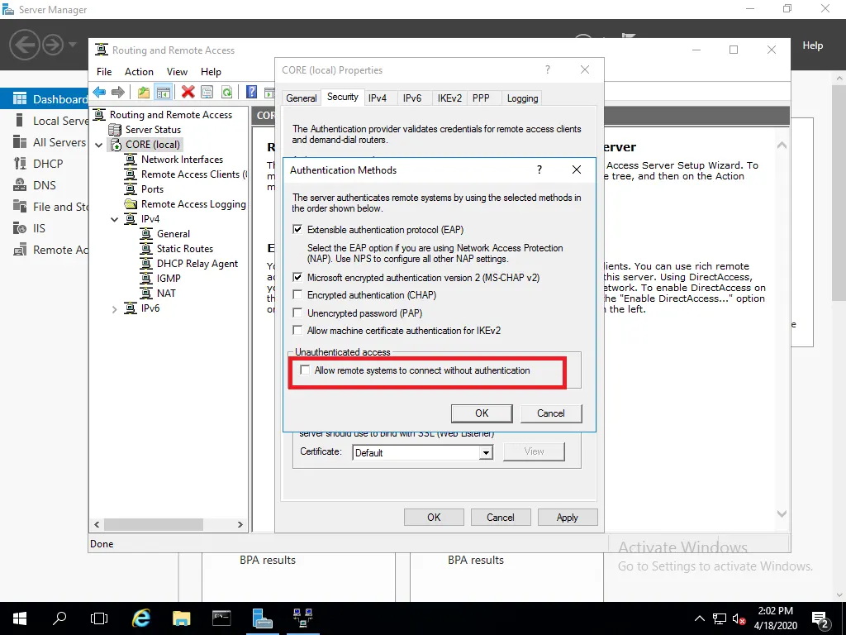Collapse the IPv4 tree node
The width and height of the screenshot is (846, 635).
click(114, 219)
